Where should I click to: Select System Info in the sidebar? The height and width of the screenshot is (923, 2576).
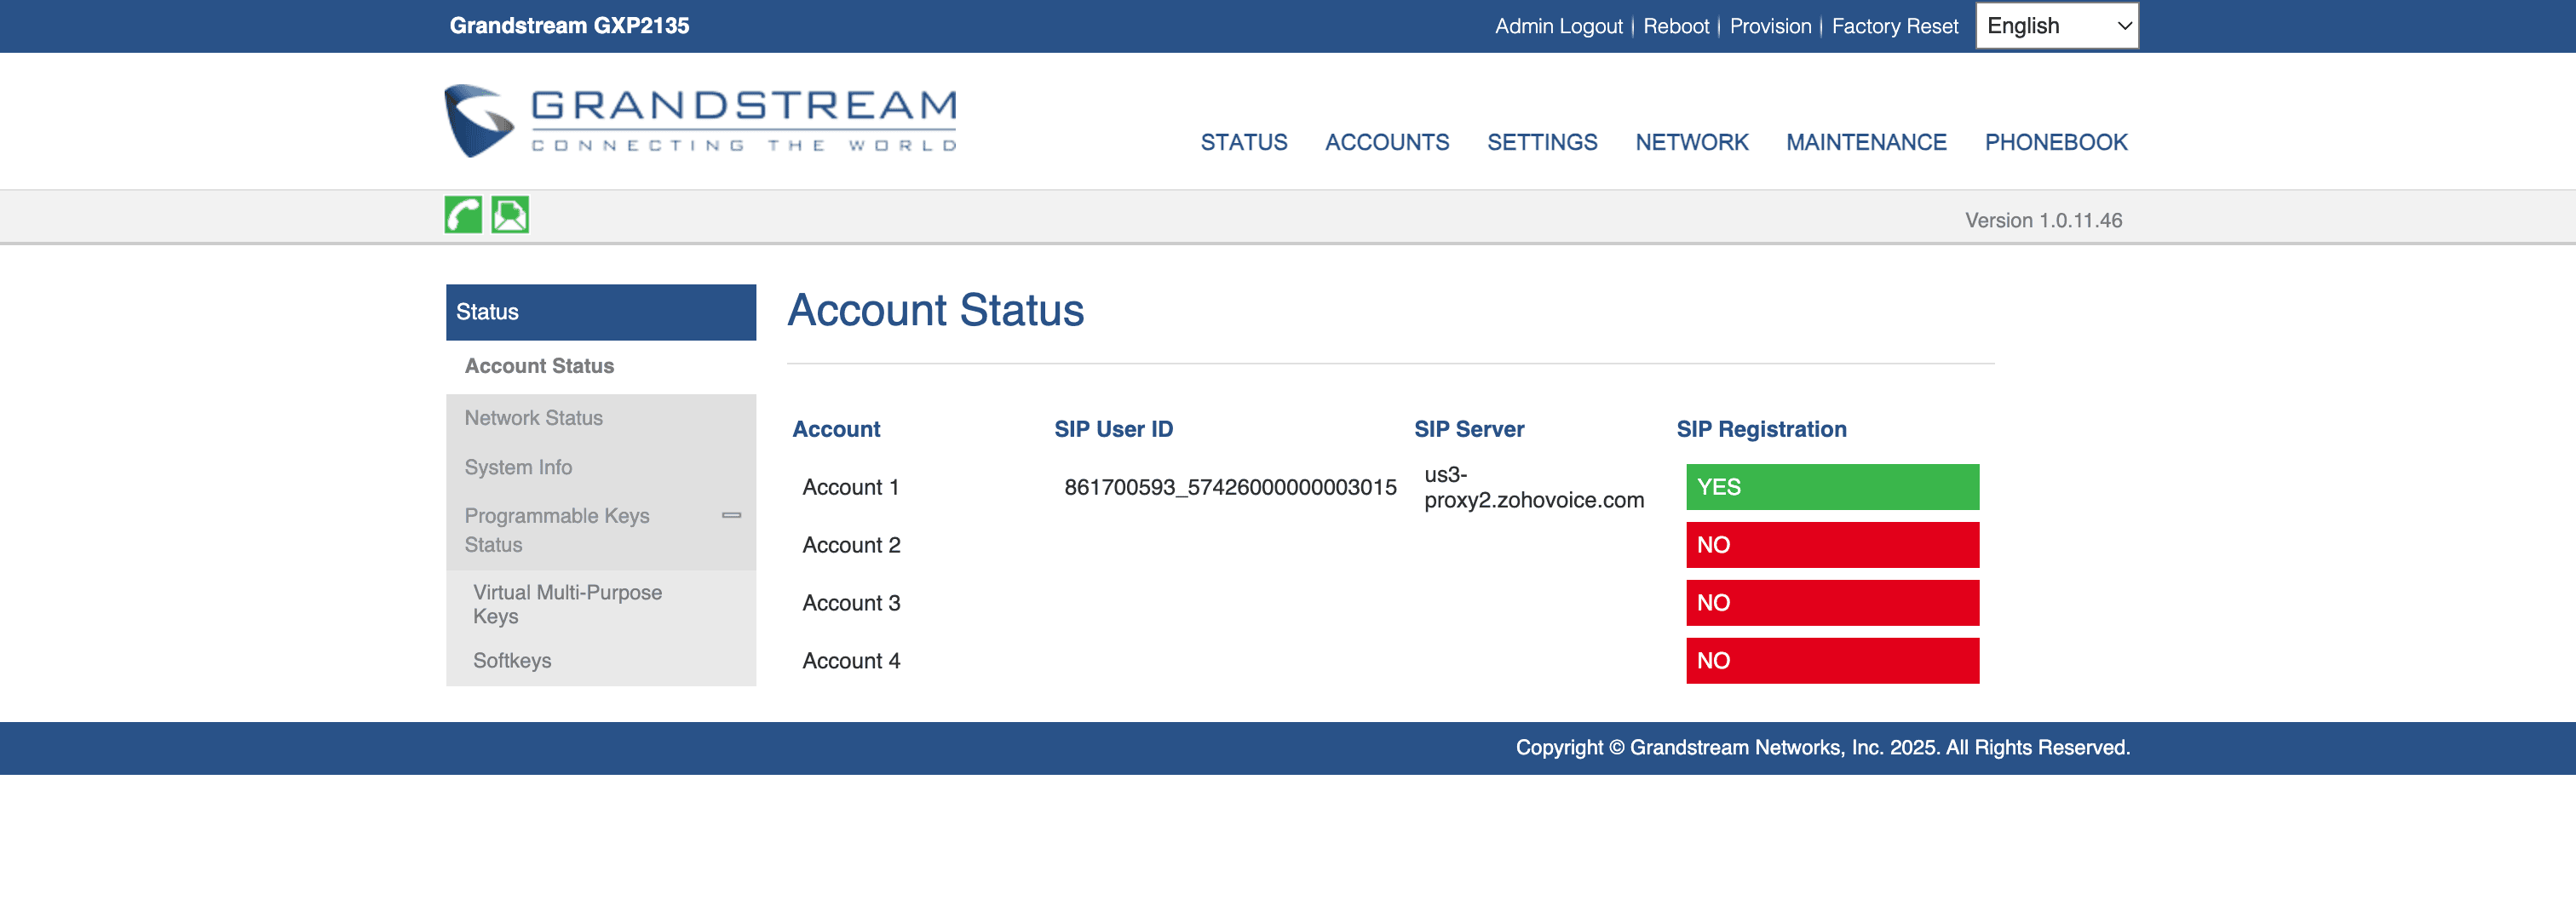point(518,467)
